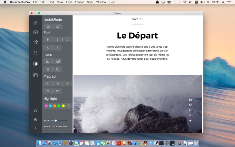Click the plus icon at the sidebar bottom
The height and width of the screenshot is (147, 235).
coord(36,128)
